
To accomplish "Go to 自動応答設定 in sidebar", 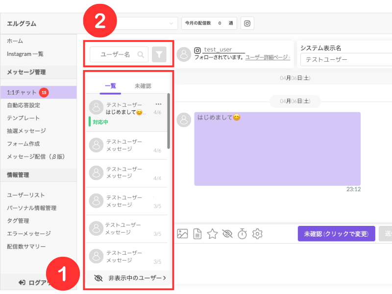I will (x=24, y=105).
